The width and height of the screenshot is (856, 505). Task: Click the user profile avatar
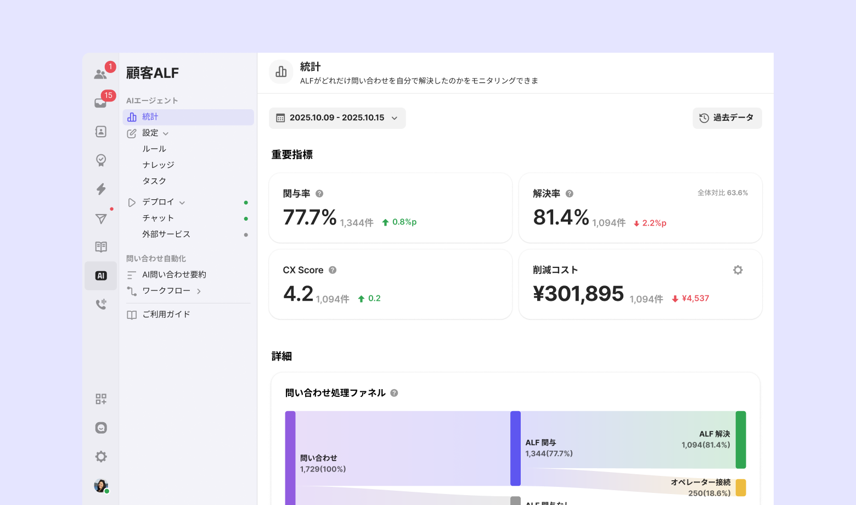click(101, 486)
